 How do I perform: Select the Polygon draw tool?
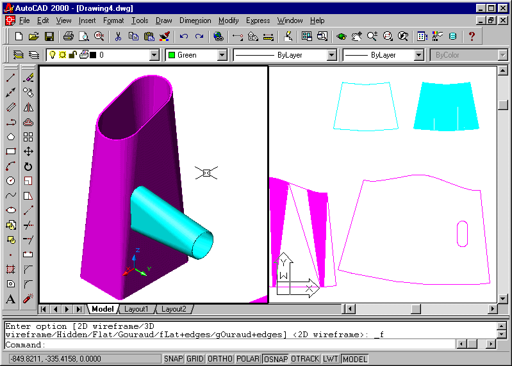[11, 136]
